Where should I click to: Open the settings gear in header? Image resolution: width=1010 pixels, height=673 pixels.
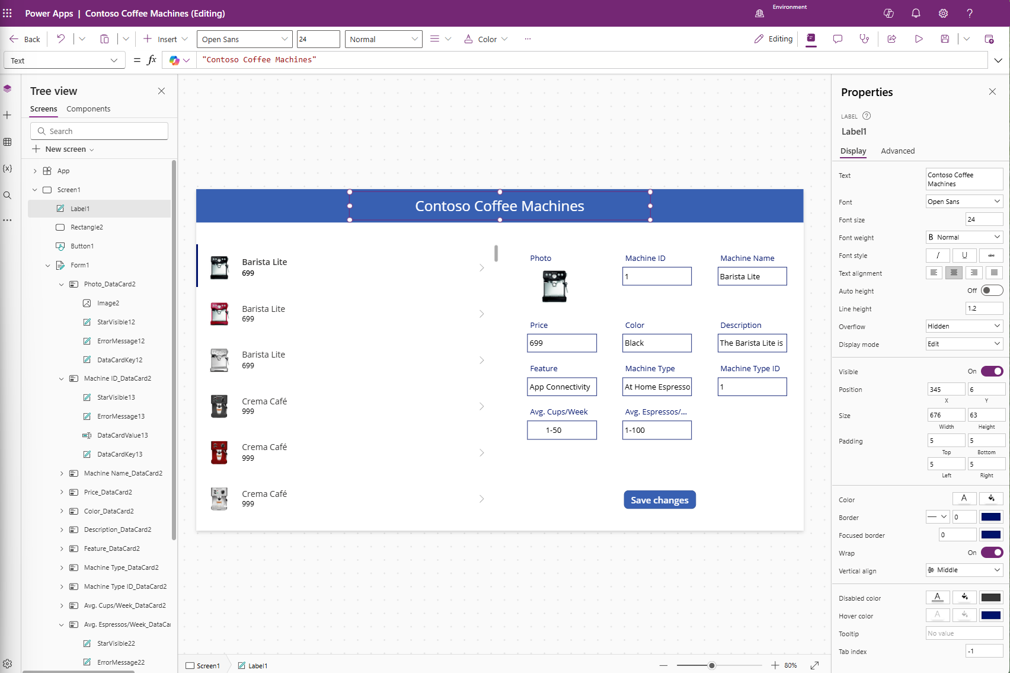[943, 13]
